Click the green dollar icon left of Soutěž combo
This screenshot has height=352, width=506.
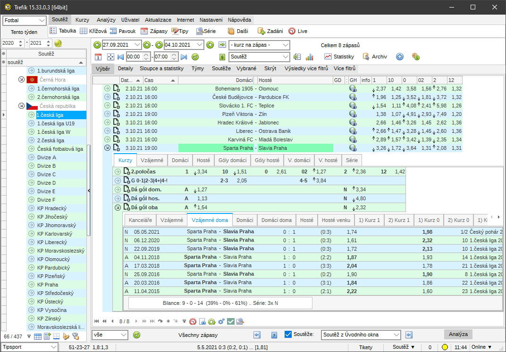click(x=222, y=57)
